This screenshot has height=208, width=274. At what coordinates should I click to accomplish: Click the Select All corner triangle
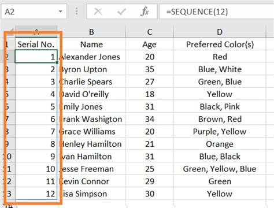point(10,31)
